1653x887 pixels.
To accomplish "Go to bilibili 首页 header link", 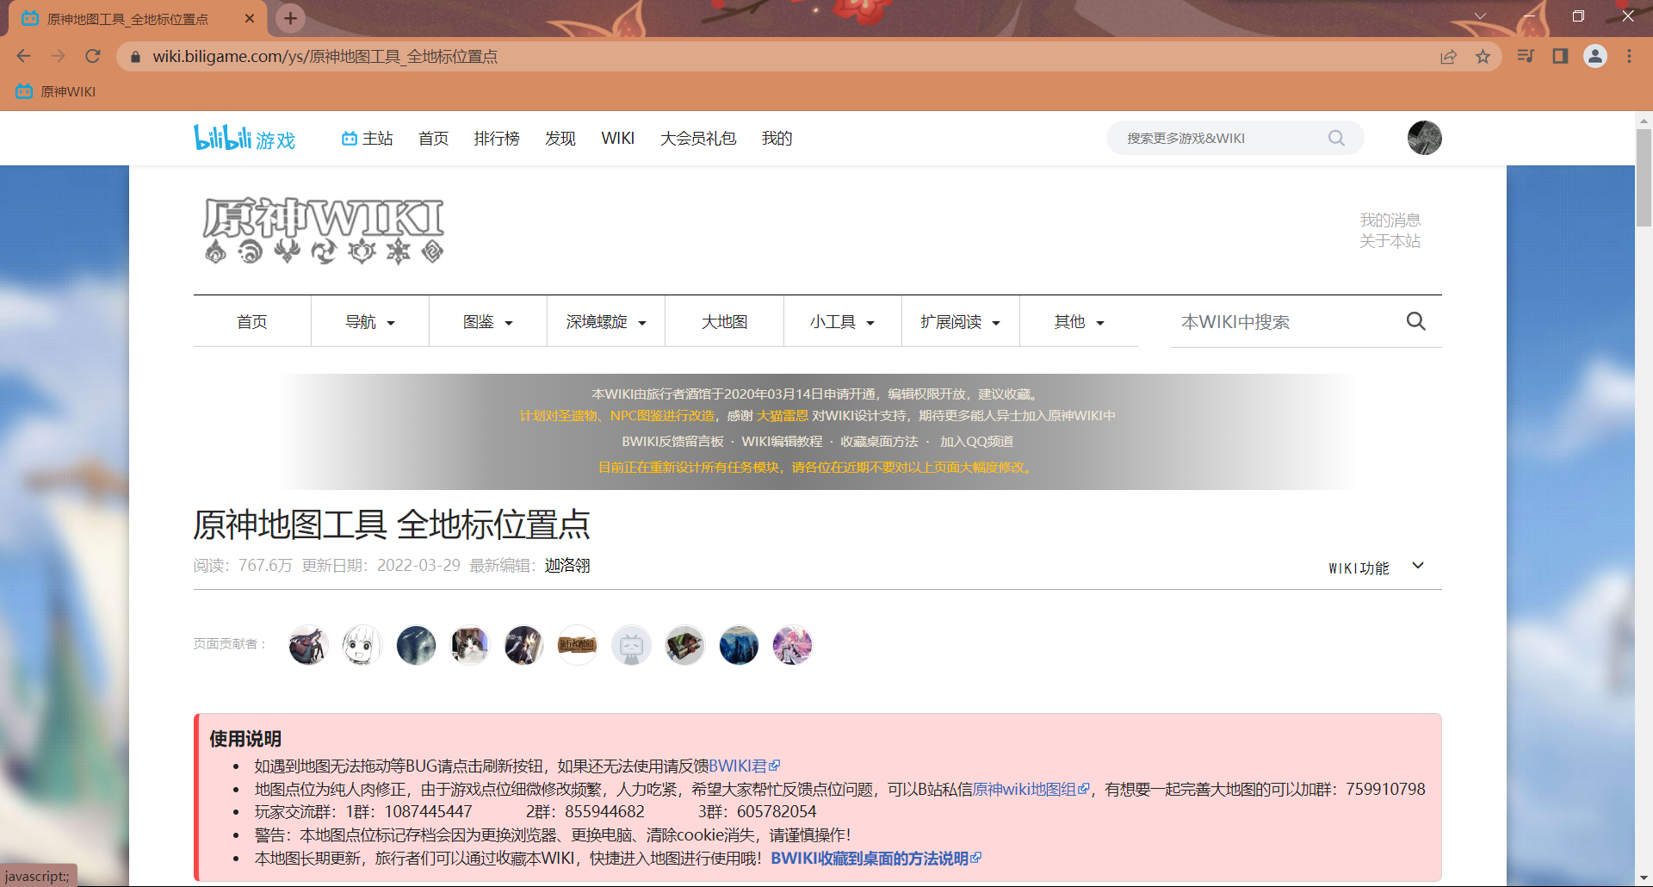I will point(433,138).
